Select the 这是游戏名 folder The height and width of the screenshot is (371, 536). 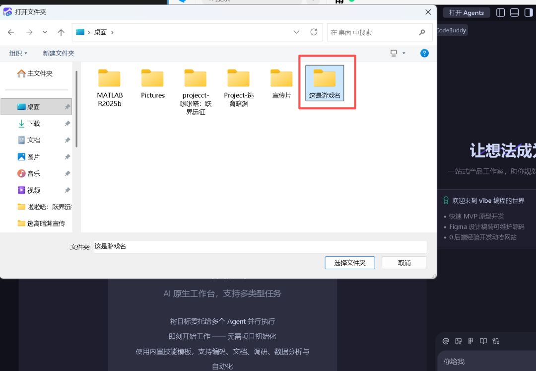click(x=325, y=83)
